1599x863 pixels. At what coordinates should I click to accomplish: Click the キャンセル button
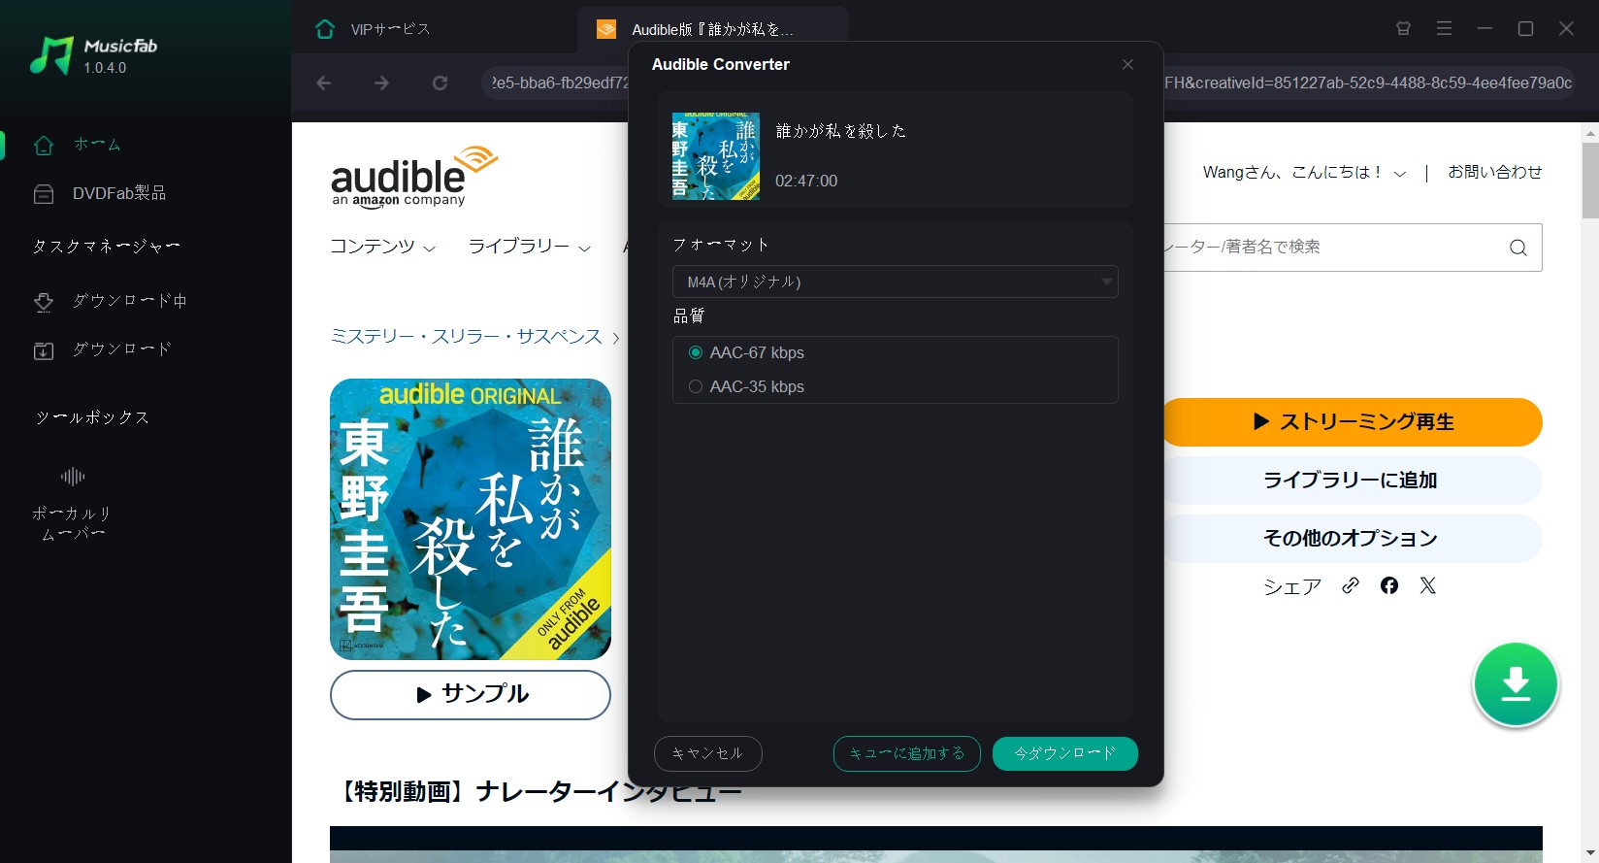point(708,753)
